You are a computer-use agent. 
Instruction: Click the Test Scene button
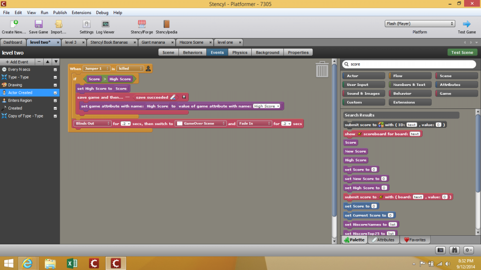click(x=462, y=53)
